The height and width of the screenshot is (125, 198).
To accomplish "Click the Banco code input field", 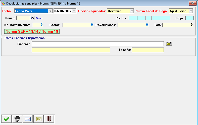I will click(x=23, y=18).
